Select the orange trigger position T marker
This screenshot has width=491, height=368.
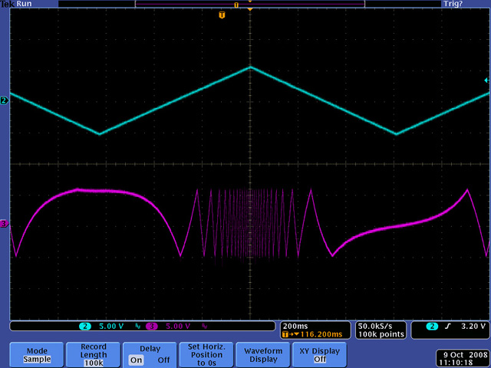click(222, 15)
